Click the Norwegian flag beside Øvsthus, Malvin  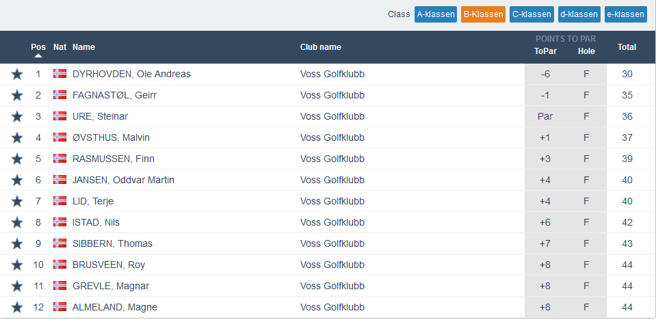point(60,137)
